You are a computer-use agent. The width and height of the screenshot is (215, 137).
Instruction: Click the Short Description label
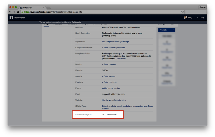click(83, 33)
